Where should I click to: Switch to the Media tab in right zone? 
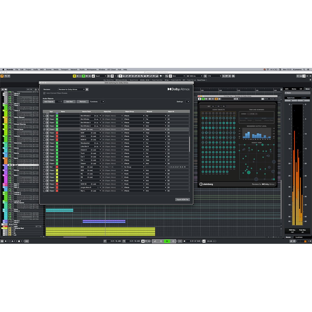tap(294, 89)
